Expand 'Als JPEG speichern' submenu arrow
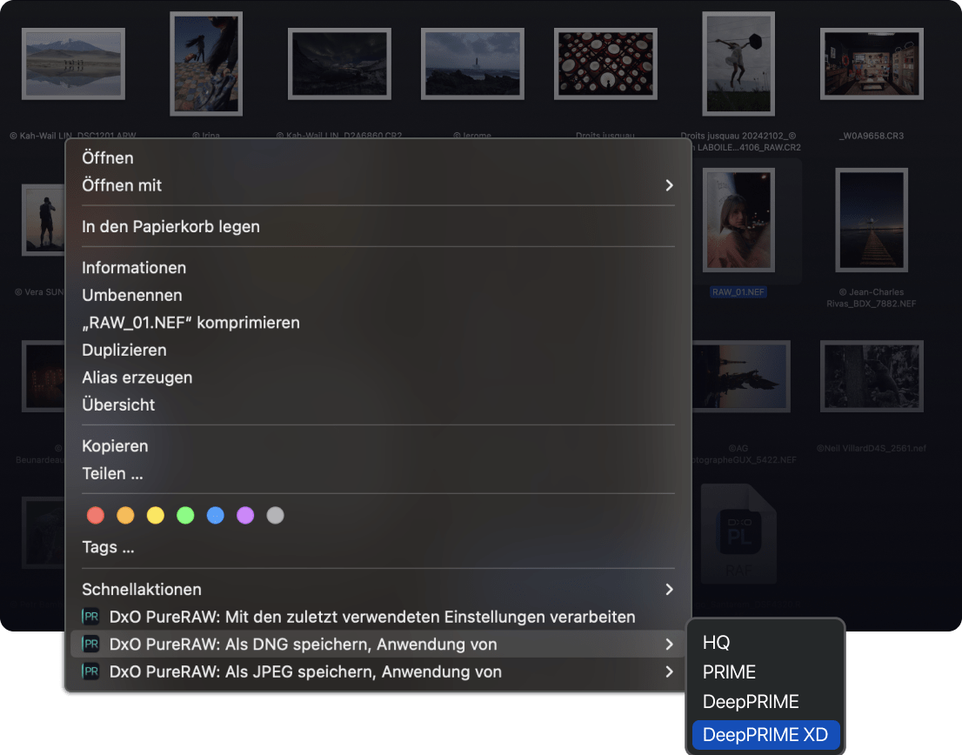Viewport: 962px width, 755px height. point(670,671)
